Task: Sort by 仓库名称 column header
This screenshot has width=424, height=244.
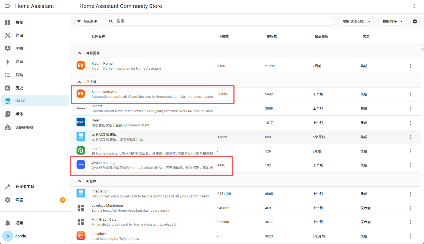Action: [98, 36]
